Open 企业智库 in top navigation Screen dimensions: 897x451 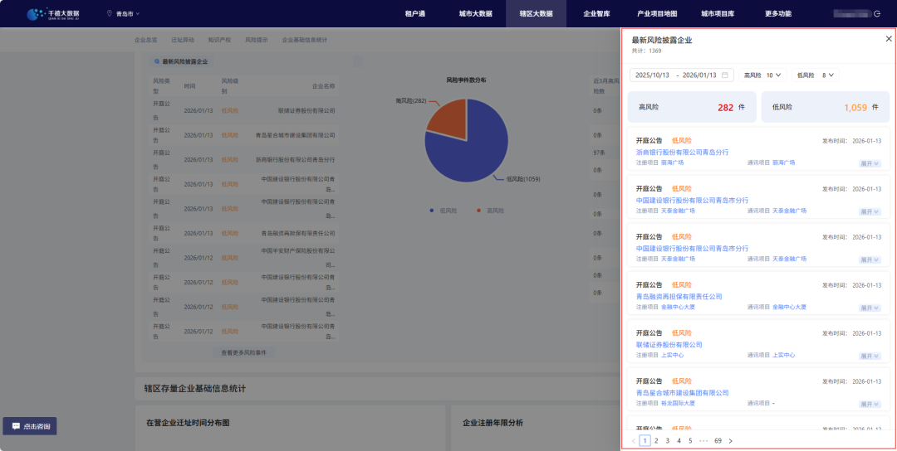click(x=596, y=14)
